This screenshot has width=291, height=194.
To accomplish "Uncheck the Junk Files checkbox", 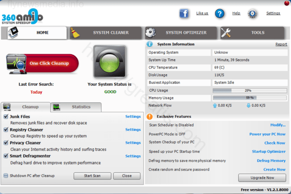I will coord(6,116).
